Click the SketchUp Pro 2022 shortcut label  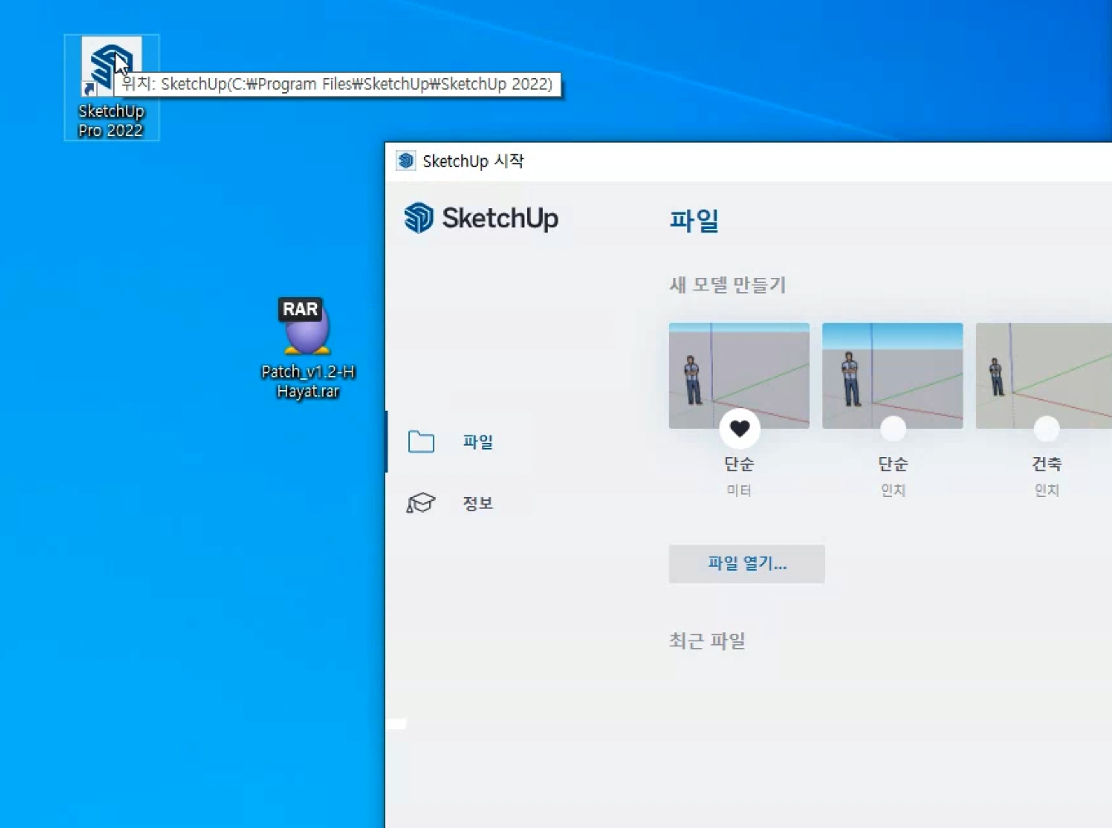coord(111,121)
